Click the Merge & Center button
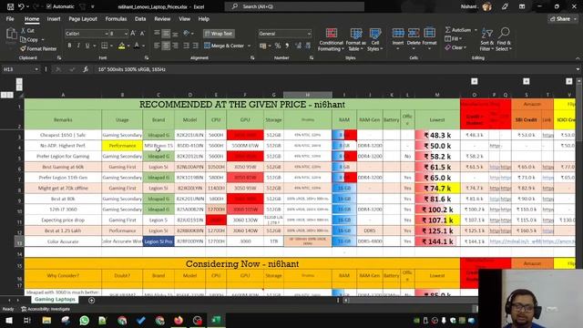The image size is (583, 328). tap(224, 46)
